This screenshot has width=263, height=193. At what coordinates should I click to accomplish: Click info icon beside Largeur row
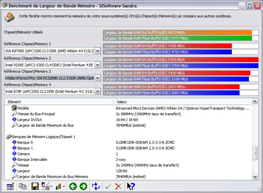pyautogui.click(x=14, y=171)
